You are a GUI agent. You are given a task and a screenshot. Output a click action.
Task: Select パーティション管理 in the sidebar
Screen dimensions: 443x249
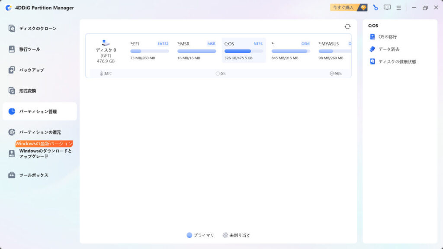[39, 111]
